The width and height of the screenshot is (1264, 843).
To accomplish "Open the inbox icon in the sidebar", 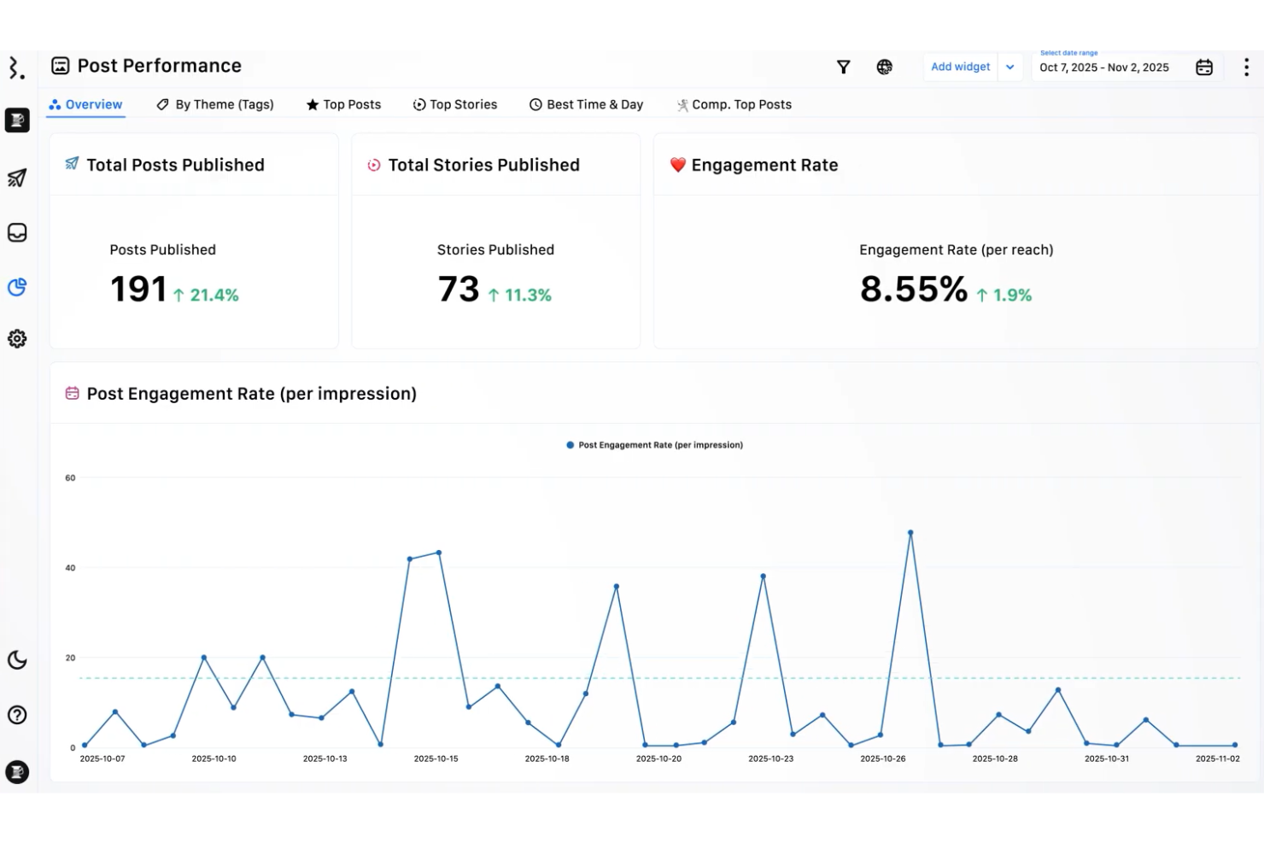I will tap(17, 232).
